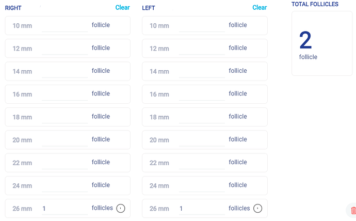The image size is (356, 221).
Task: Clear the LEFT follicle entries
Action: [260, 8]
